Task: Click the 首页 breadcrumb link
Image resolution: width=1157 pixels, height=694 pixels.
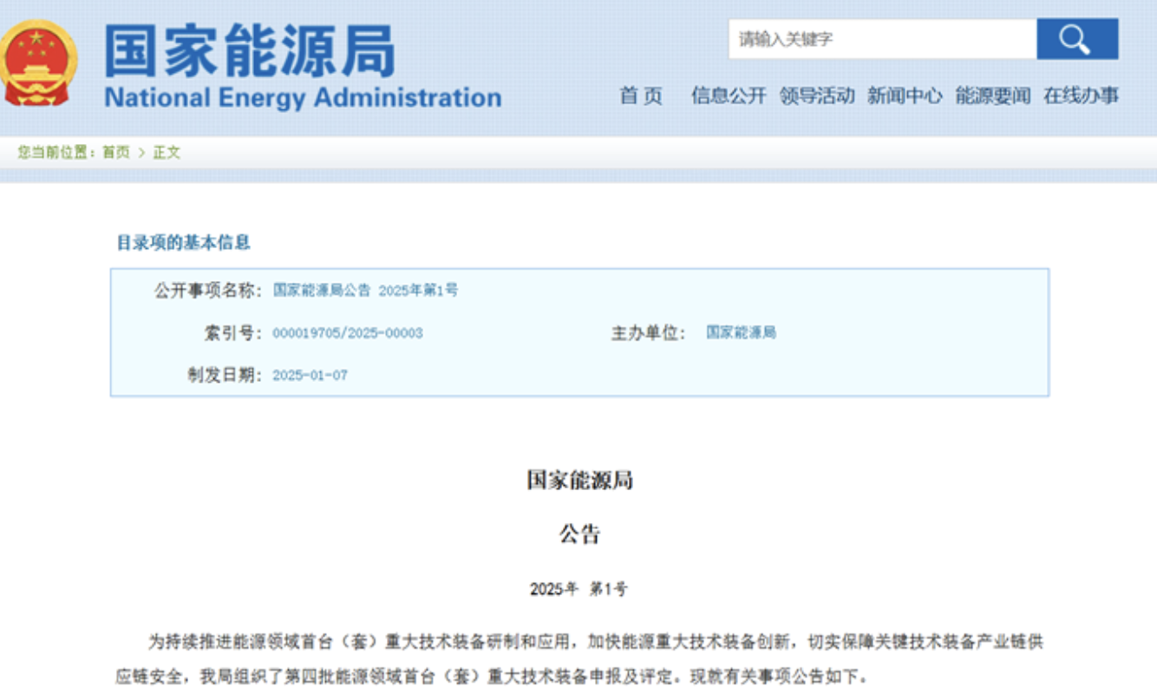Action: coord(115,153)
